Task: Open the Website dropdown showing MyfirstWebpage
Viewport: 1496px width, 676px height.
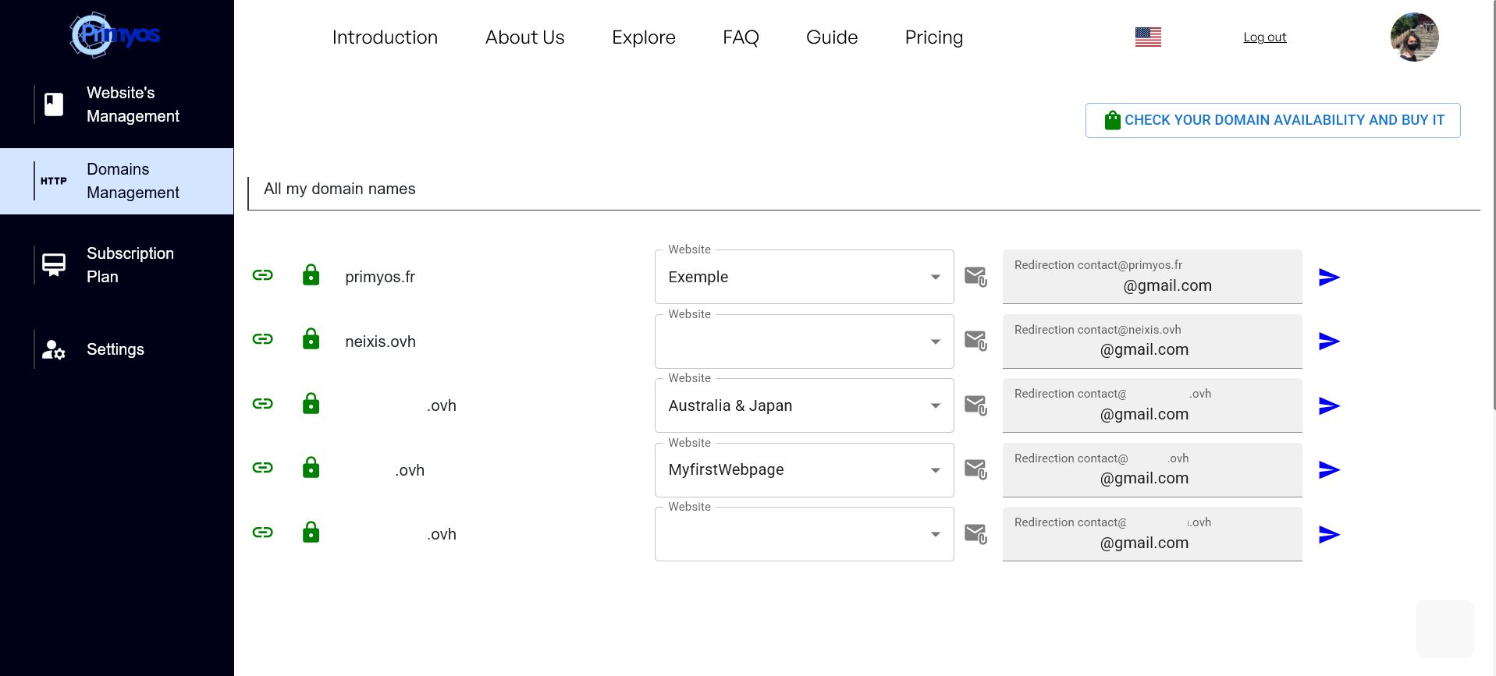Action: [804, 470]
